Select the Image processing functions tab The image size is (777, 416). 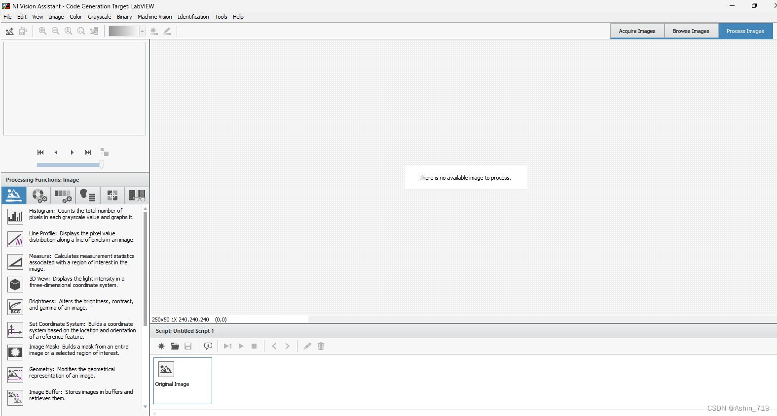point(14,195)
